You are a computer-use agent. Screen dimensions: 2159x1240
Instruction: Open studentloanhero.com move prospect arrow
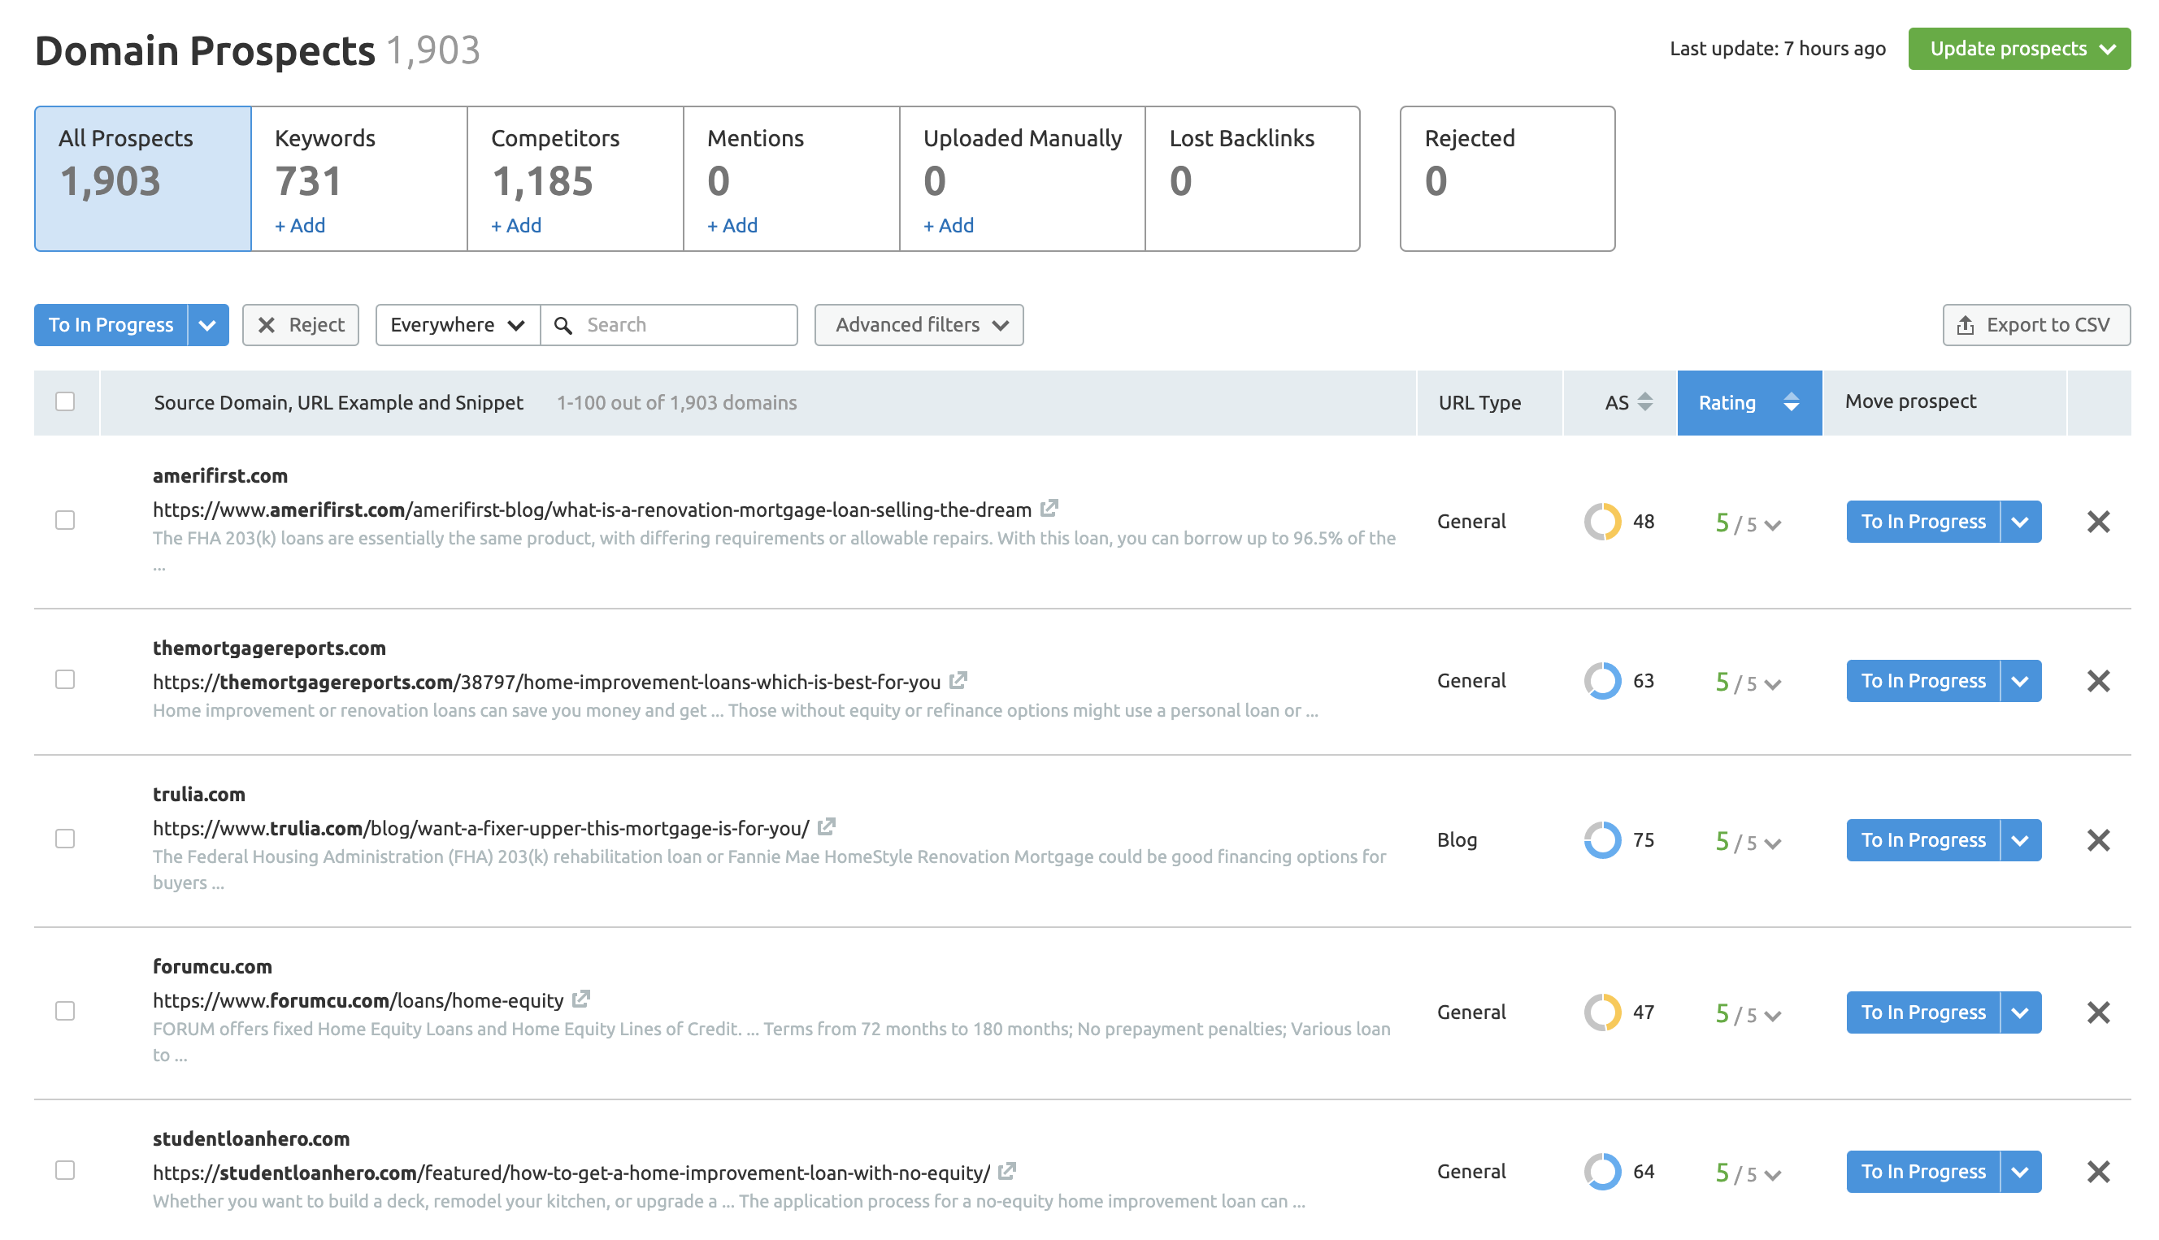pos(2019,1171)
